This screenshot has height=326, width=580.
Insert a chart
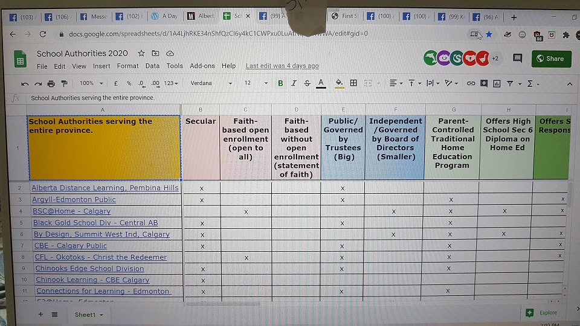(x=497, y=84)
